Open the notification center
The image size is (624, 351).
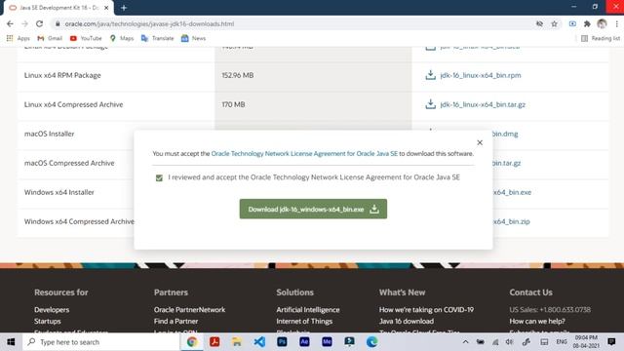click(611, 342)
